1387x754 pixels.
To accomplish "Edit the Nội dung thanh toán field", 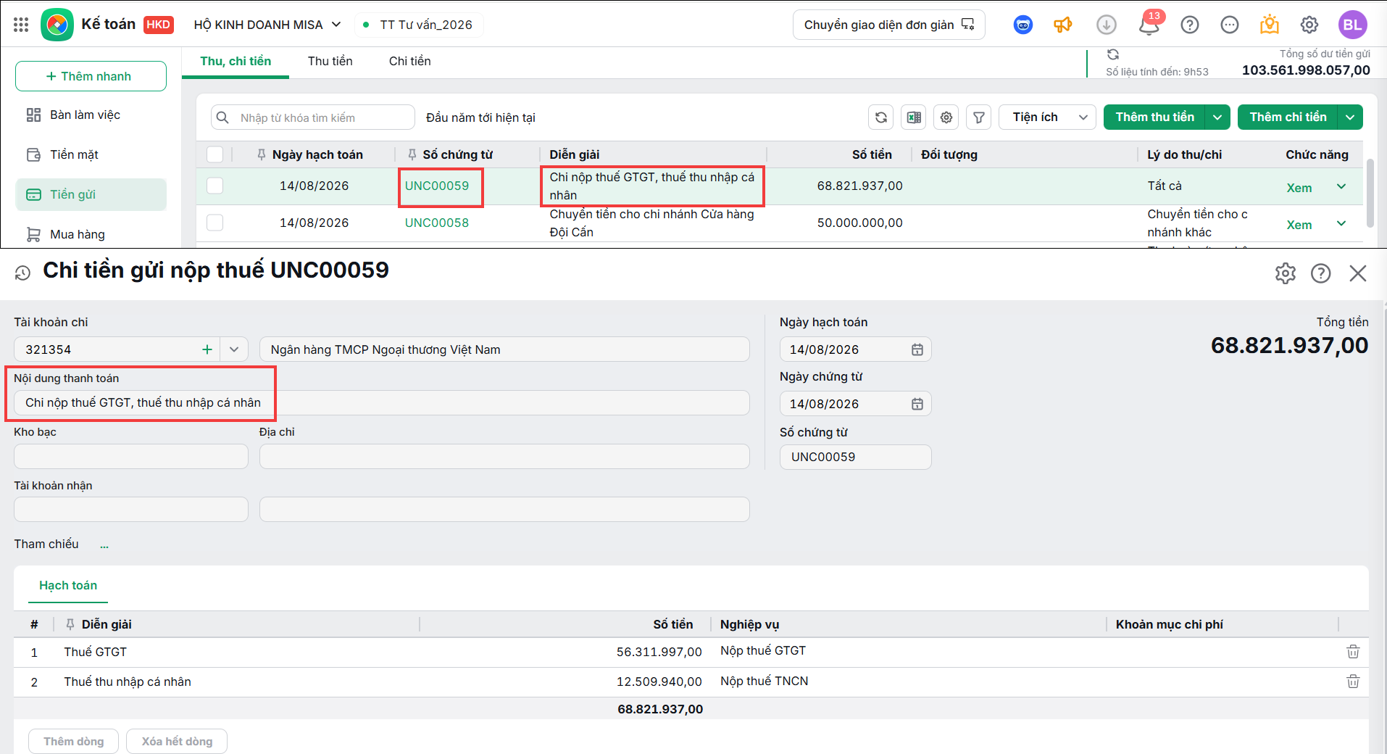I will tap(382, 403).
